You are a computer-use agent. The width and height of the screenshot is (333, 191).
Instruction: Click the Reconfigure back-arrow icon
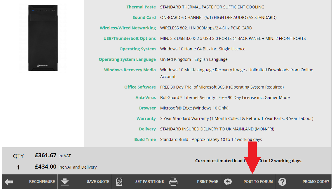(9, 182)
